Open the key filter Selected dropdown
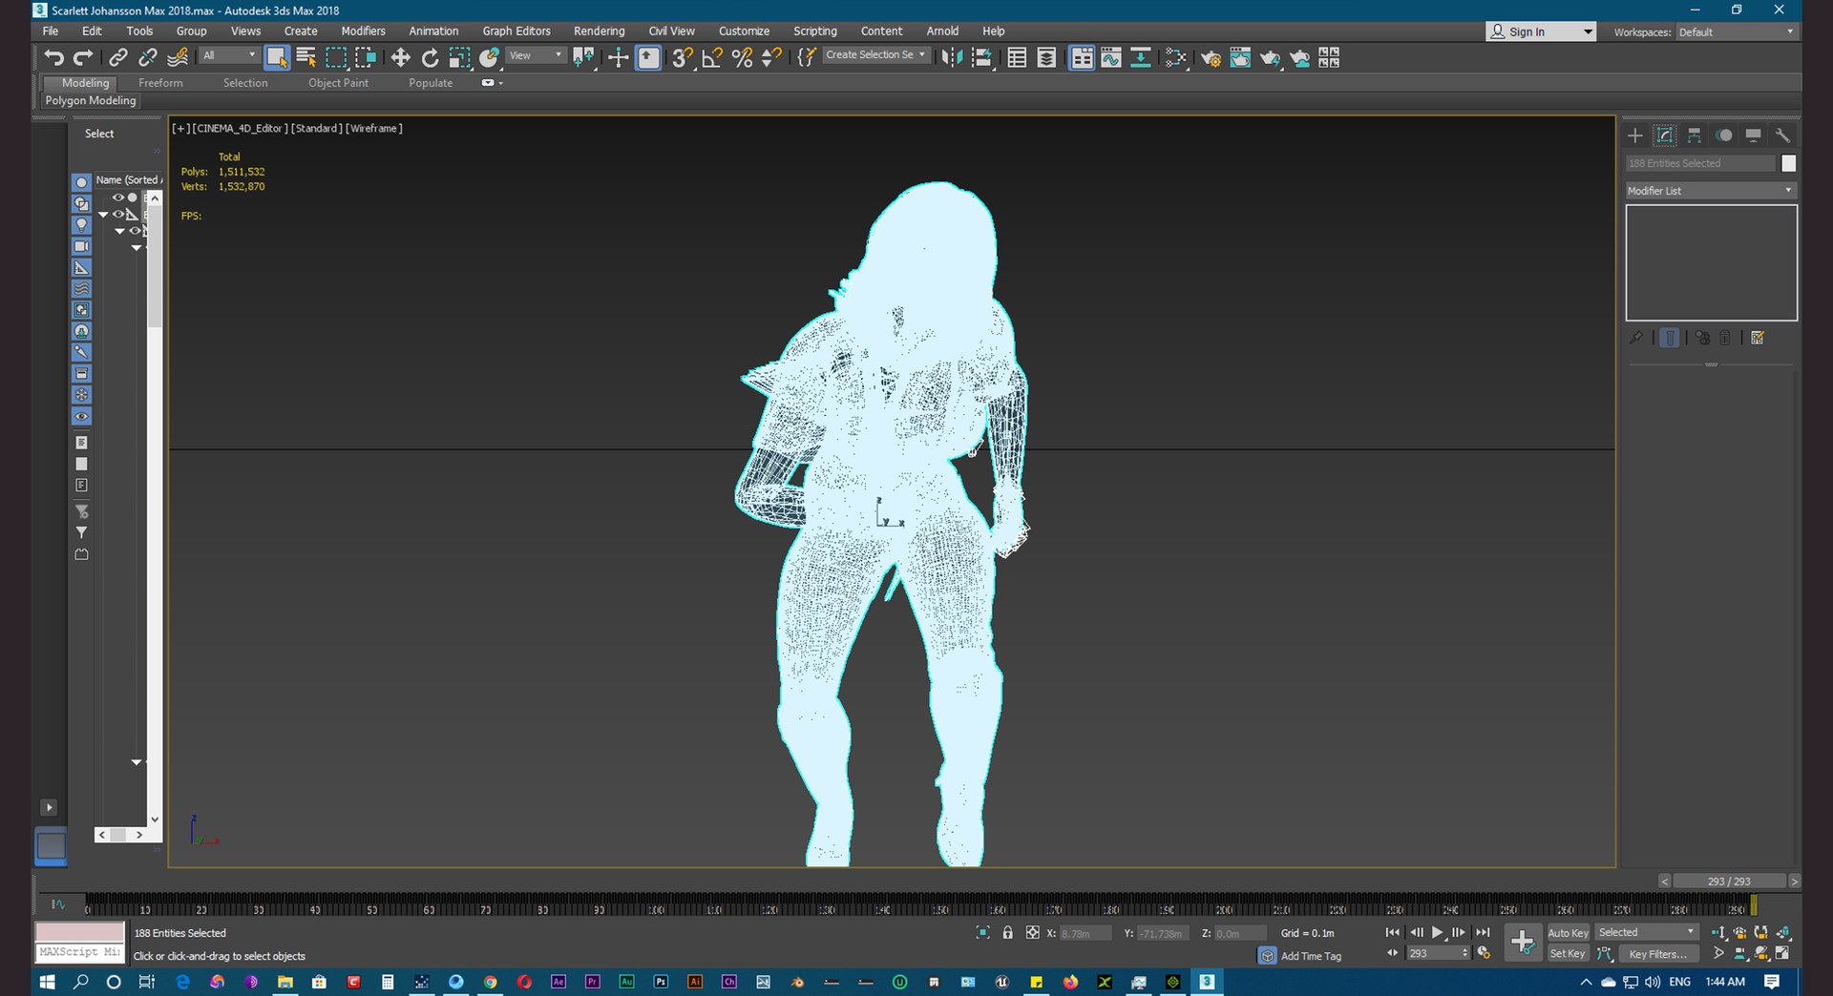1833x996 pixels. [1646, 933]
